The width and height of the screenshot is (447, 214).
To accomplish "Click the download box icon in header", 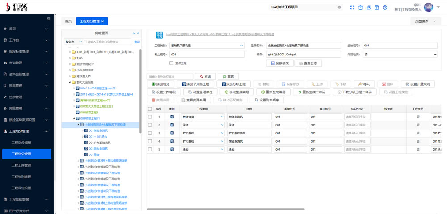I will [x=377, y=8].
